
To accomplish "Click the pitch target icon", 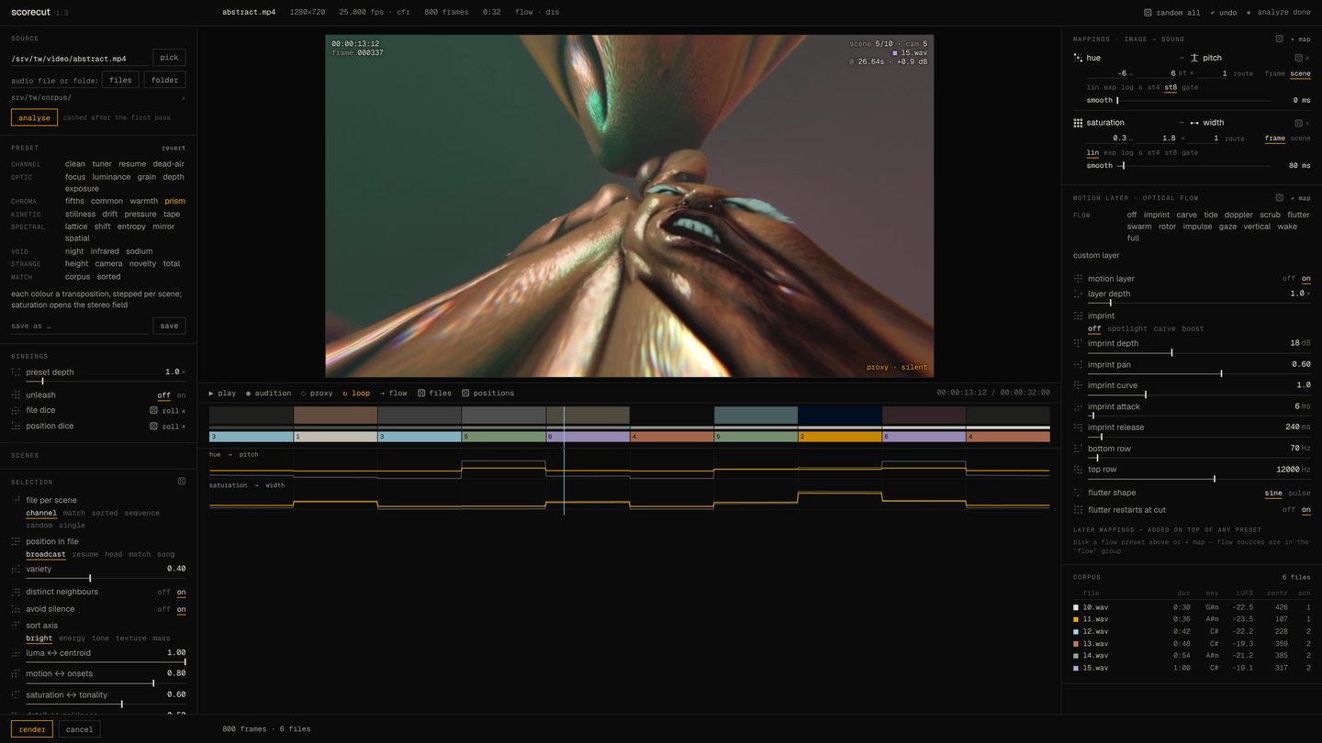I will tap(1194, 58).
